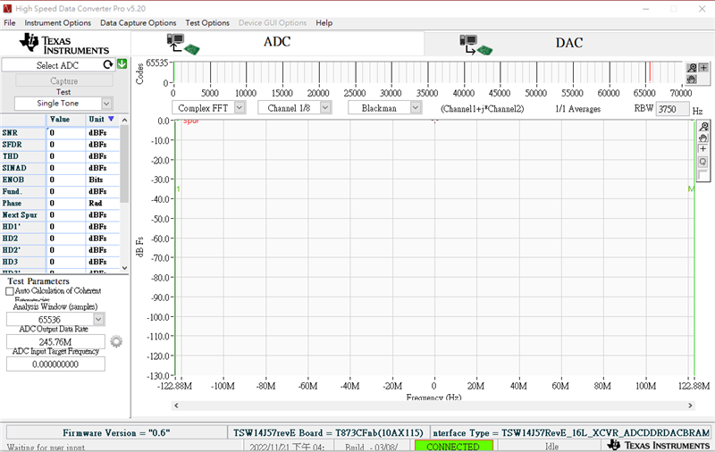Click the RBW 3750 value field
Screen dimensions: 715x452
click(x=672, y=109)
